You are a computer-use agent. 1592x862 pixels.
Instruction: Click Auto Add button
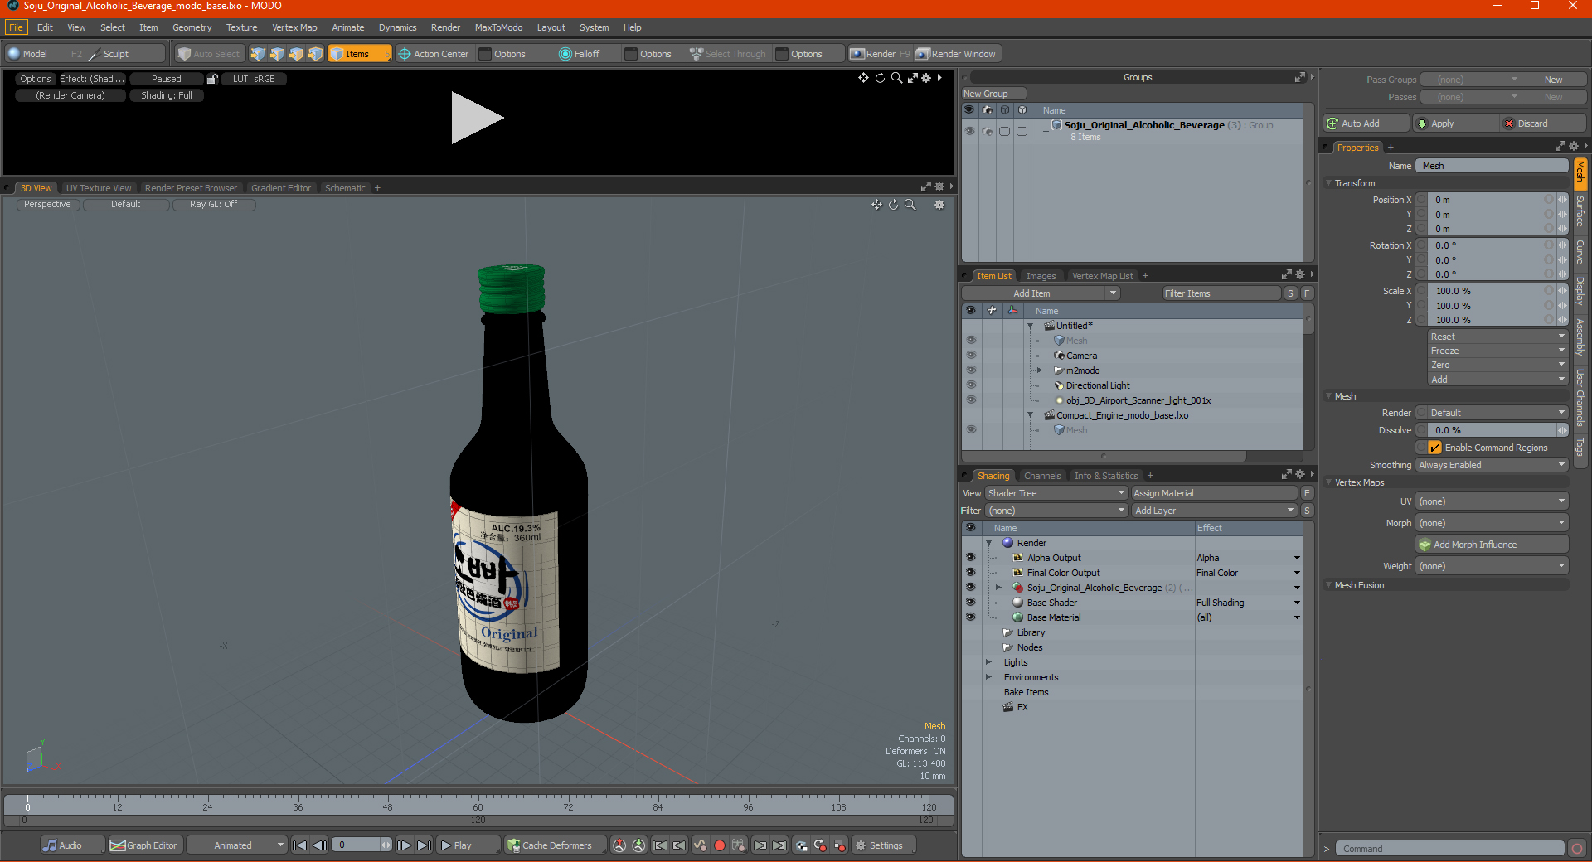[1366, 123]
